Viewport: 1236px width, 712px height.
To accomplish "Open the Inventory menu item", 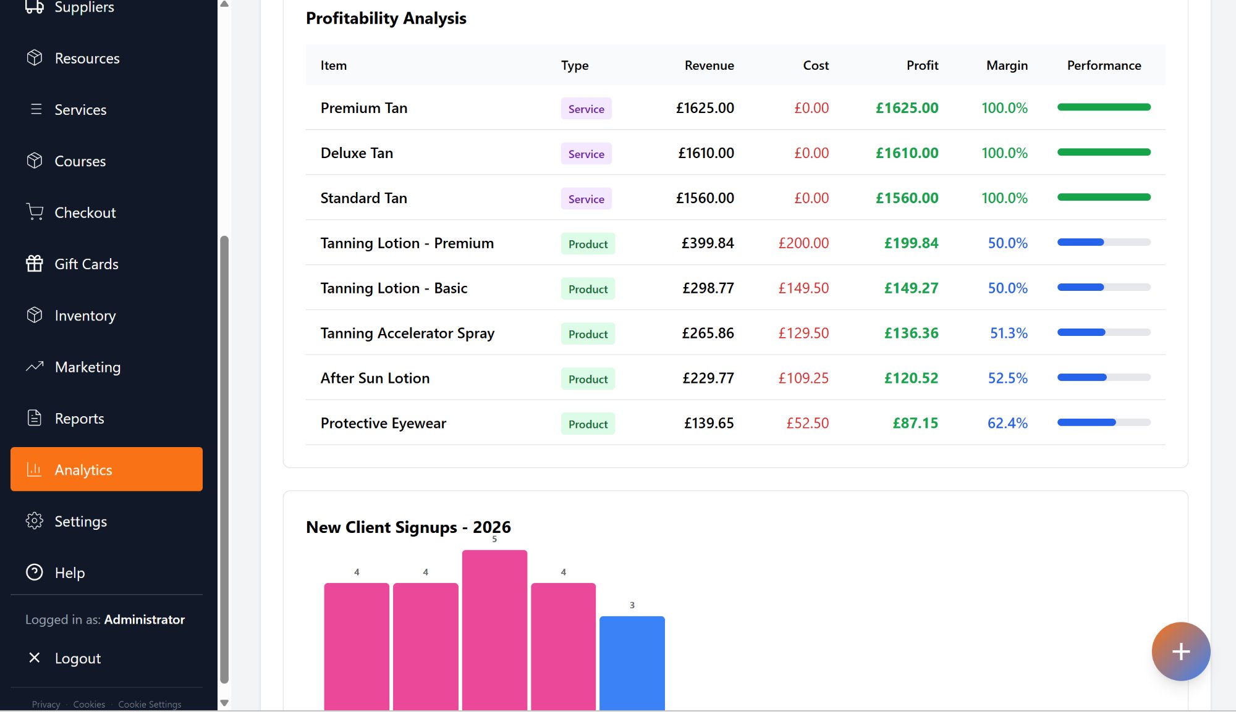I will (x=85, y=316).
